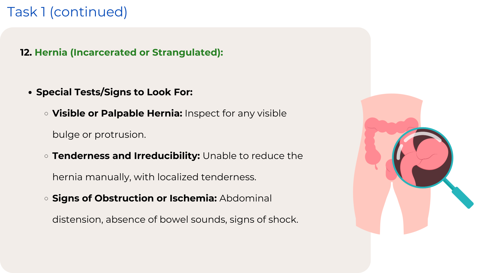Image resolution: width=501 pixels, height=273 pixels.
Task: Click the bold "Visible or Palpable Hernia:" label
Action: [117, 113]
